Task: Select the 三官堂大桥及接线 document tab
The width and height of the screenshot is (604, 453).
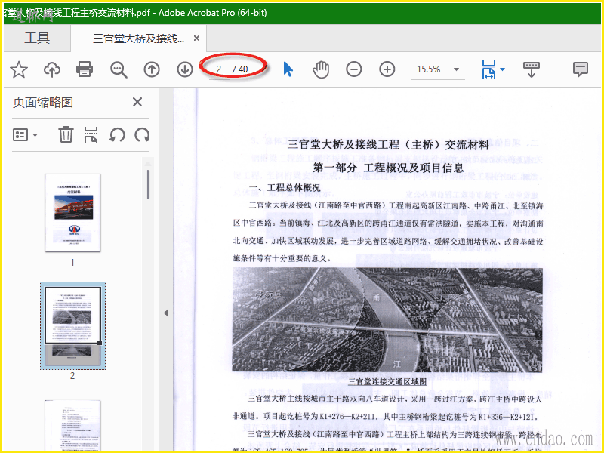Action: coord(138,39)
